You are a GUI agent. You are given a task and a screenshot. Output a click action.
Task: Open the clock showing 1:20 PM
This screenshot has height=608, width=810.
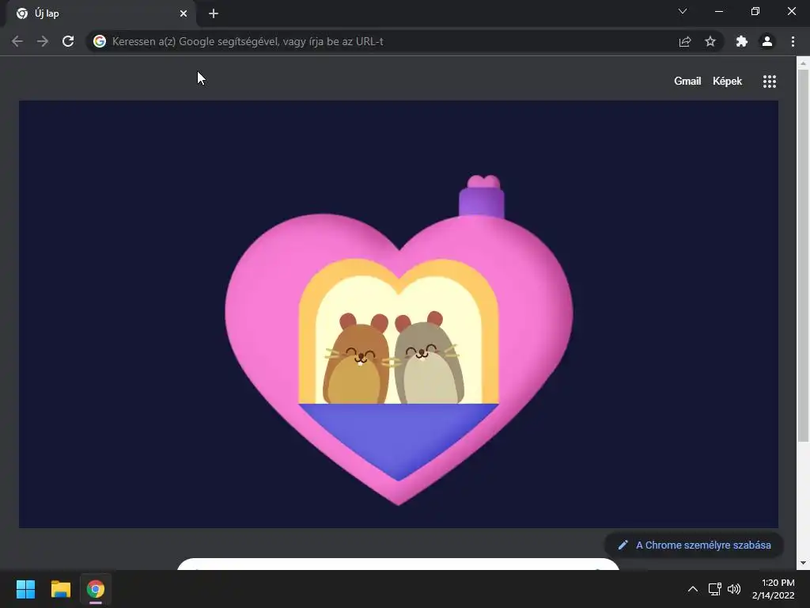[x=773, y=589]
